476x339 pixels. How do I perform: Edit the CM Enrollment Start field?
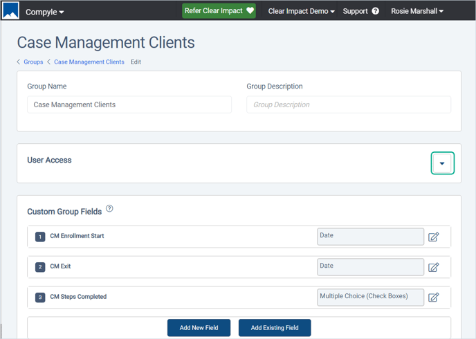(434, 237)
